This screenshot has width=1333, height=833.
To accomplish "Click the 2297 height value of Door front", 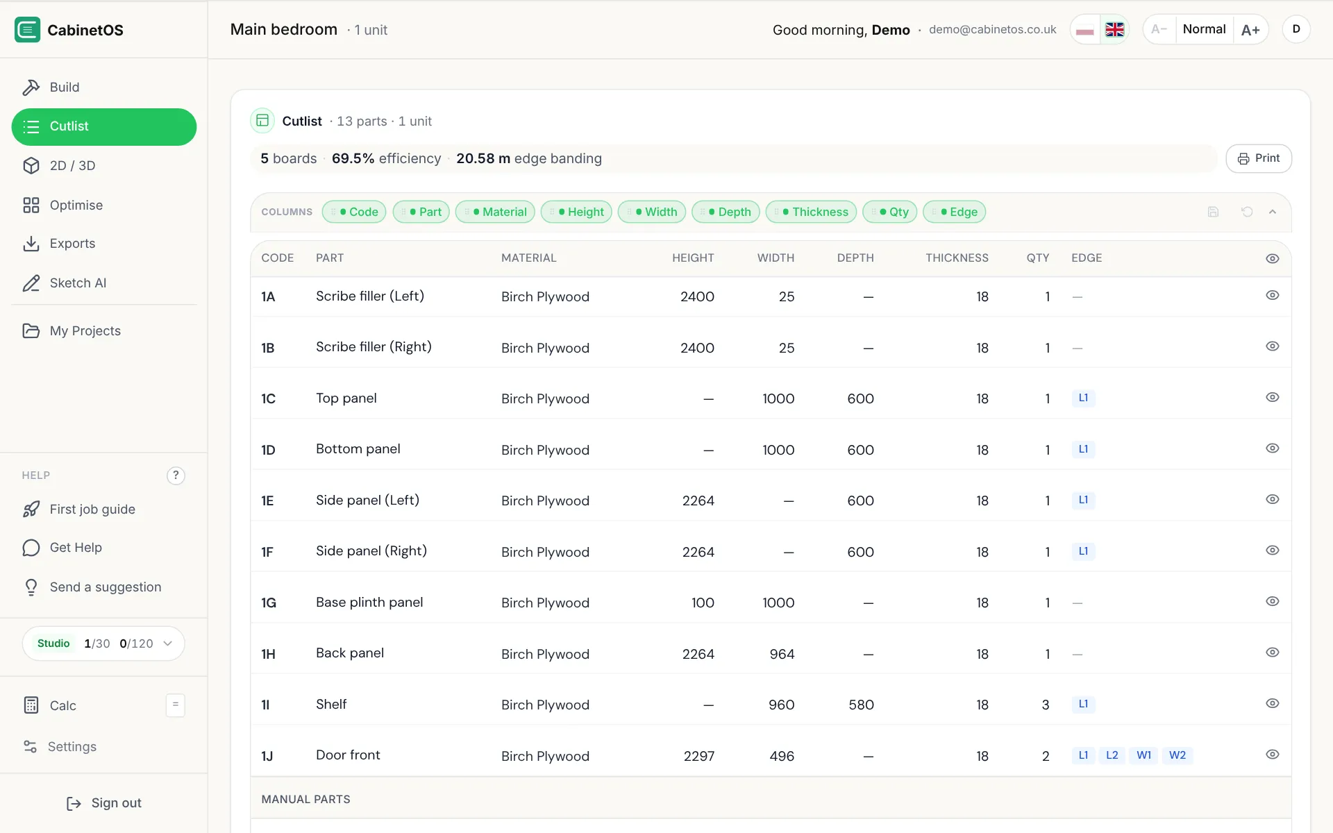I will click(x=698, y=756).
